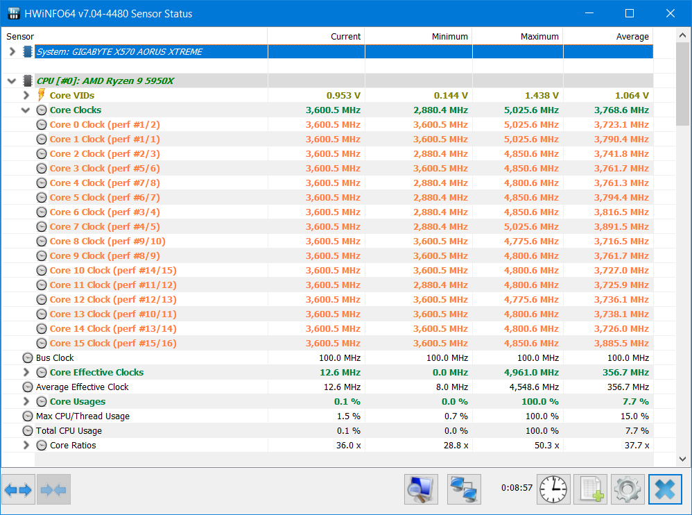Collapse the Core Clocks node
The width and height of the screenshot is (692, 515).
[x=26, y=110]
